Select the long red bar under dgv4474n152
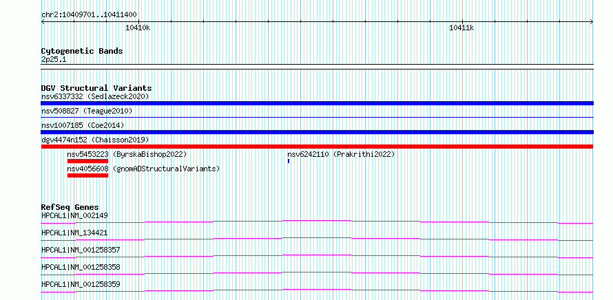The width and height of the screenshot is (613, 300). click(x=317, y=147)
